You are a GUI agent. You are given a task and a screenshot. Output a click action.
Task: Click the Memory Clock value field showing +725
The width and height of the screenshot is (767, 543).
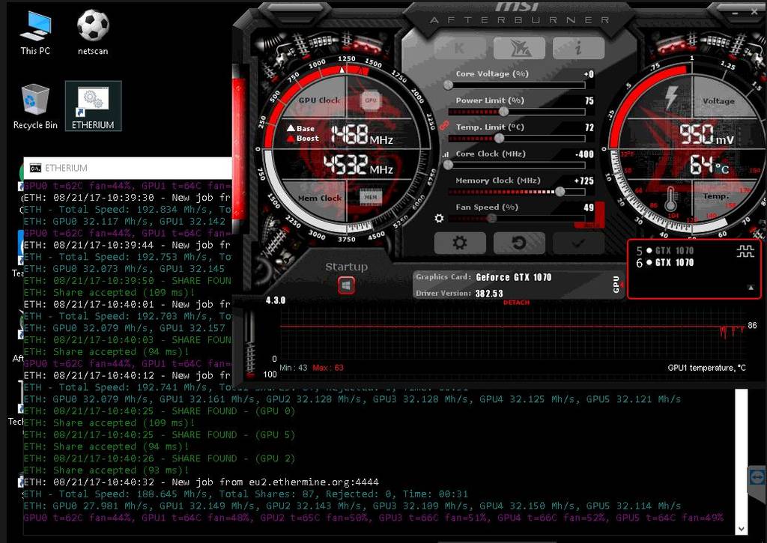click(x=584, y=181)
